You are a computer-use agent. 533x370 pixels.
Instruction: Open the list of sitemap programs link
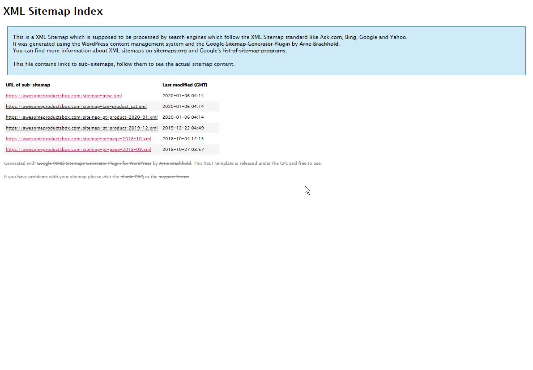tap(254, 51)
